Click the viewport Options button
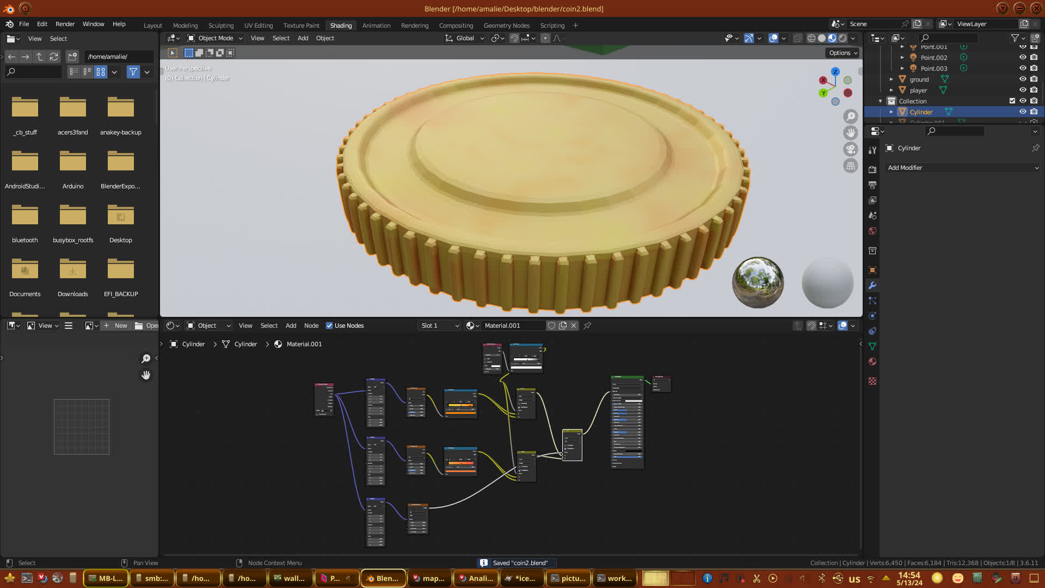Screen dimensions: 1045x588 tap(843, 53)
